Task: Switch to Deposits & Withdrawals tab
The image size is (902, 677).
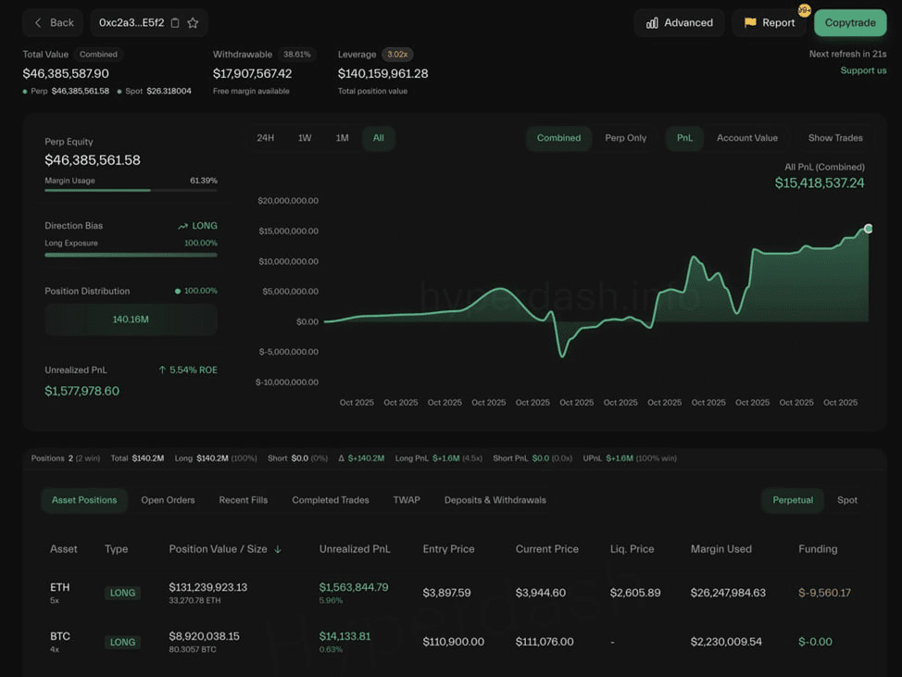Action: click(495, 500)
